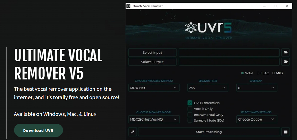Screen dimensions: 297x140
Task: Click the 'Segment Size' label
Action: tap(208, 81)
